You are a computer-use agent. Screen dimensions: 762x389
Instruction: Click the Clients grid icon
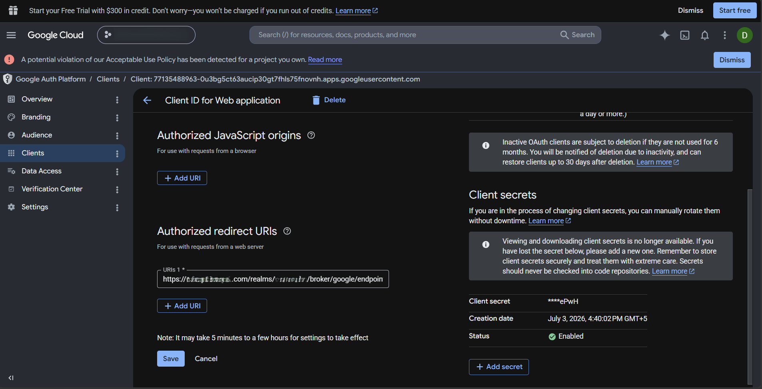pos(11,153)
